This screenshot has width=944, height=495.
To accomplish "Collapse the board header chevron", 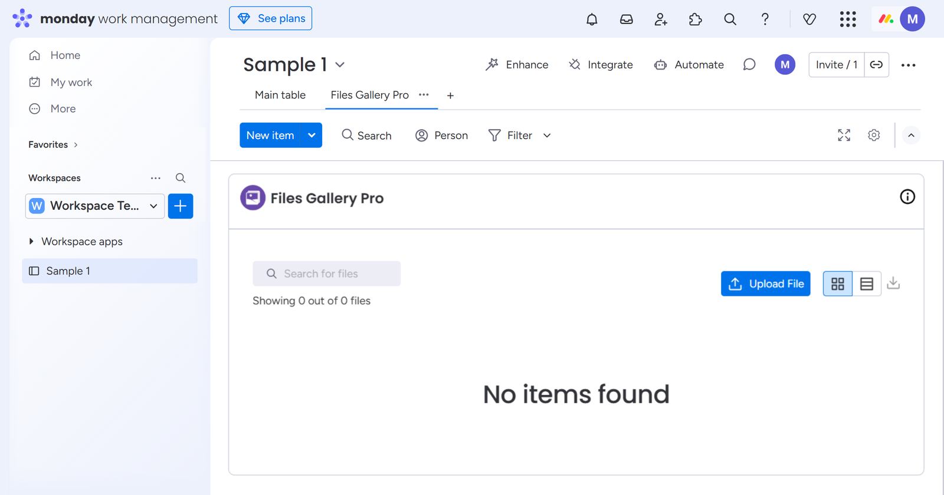I will coord(911,136).
